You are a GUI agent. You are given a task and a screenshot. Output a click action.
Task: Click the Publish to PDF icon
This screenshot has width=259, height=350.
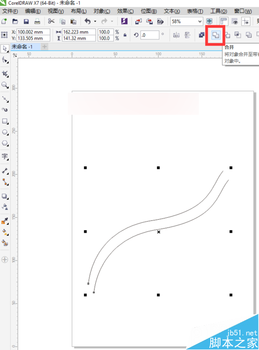pyautogui.click(x=161, y=21)
